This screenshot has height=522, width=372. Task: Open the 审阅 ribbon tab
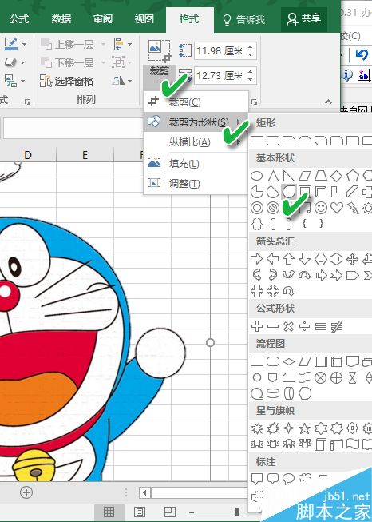[x=102, y=18]
